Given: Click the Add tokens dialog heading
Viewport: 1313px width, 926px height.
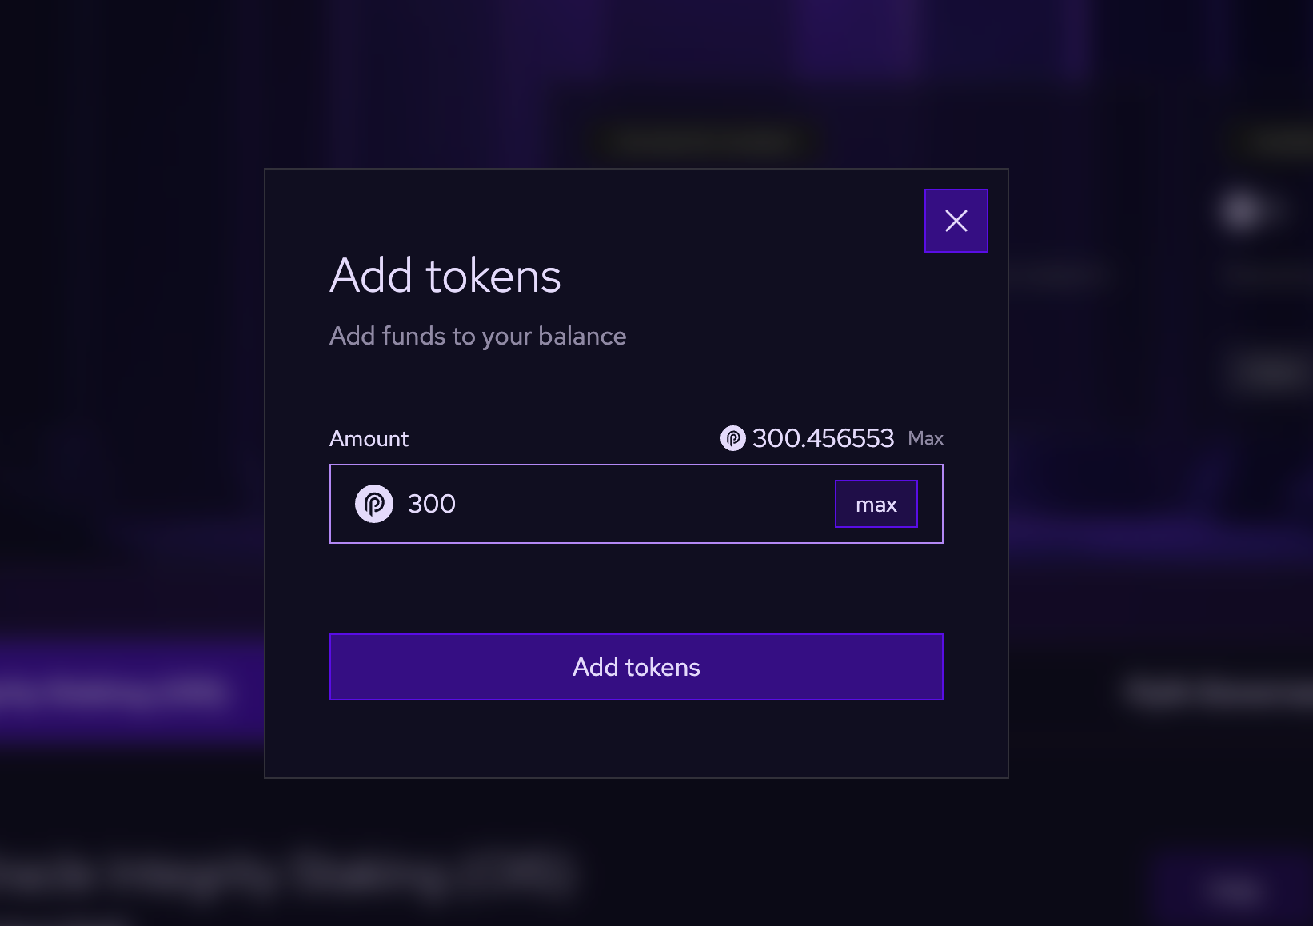Looking at the screenshot, I should (x=445, y=276).
